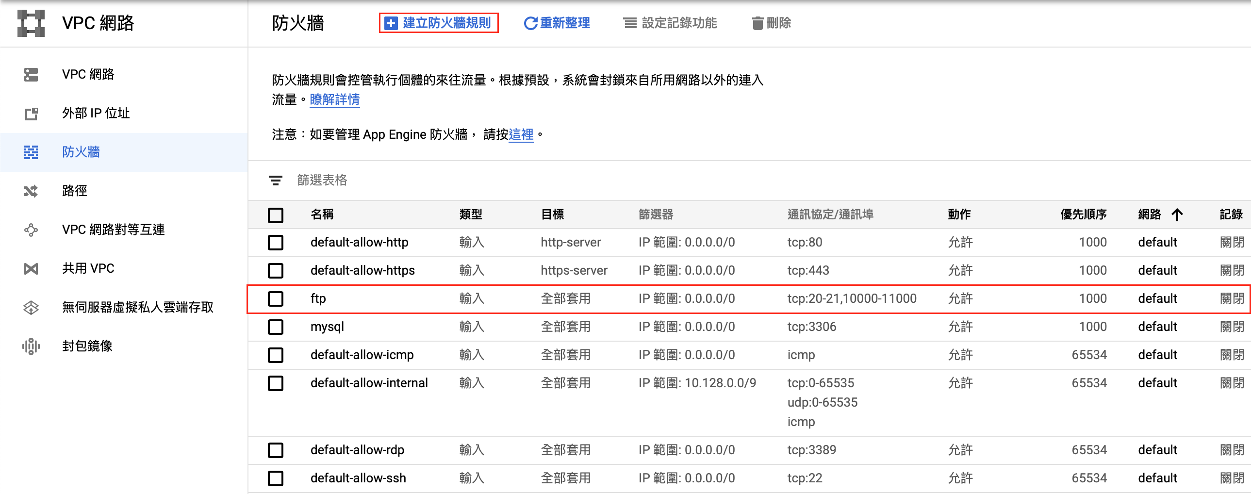Viewport: 1251px width, 494px height.
Task: Sort by 動作 column header
Action: 959,214
